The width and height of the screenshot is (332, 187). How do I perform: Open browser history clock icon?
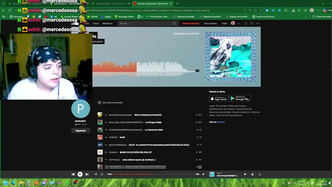click(306, 10)
